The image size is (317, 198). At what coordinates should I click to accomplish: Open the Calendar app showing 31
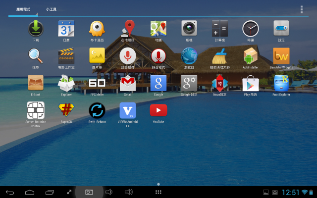pos(66,29)
